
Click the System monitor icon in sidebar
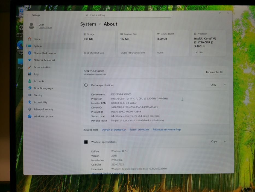coord(30,46)
